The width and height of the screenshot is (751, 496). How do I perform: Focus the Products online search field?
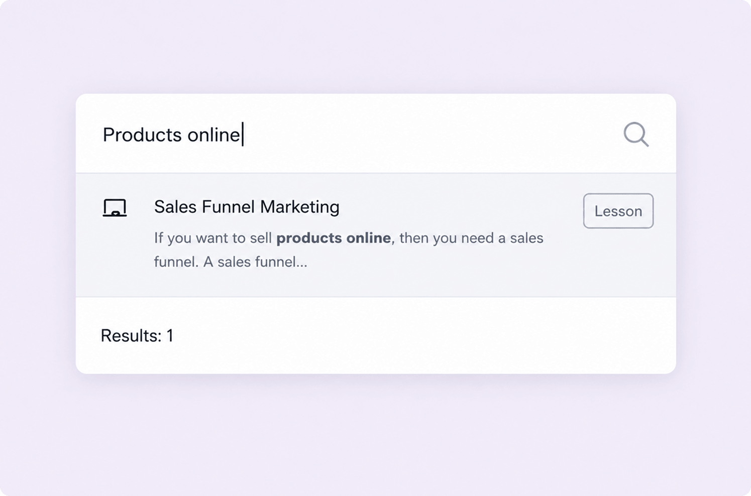[x=352, y=135]
